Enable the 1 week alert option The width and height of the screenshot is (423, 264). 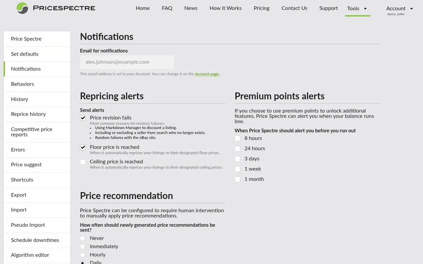coord(237,169)
